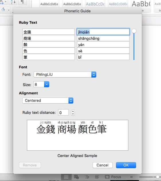
Task: Open web layout view icon in status bar
Action: [76, 177]
